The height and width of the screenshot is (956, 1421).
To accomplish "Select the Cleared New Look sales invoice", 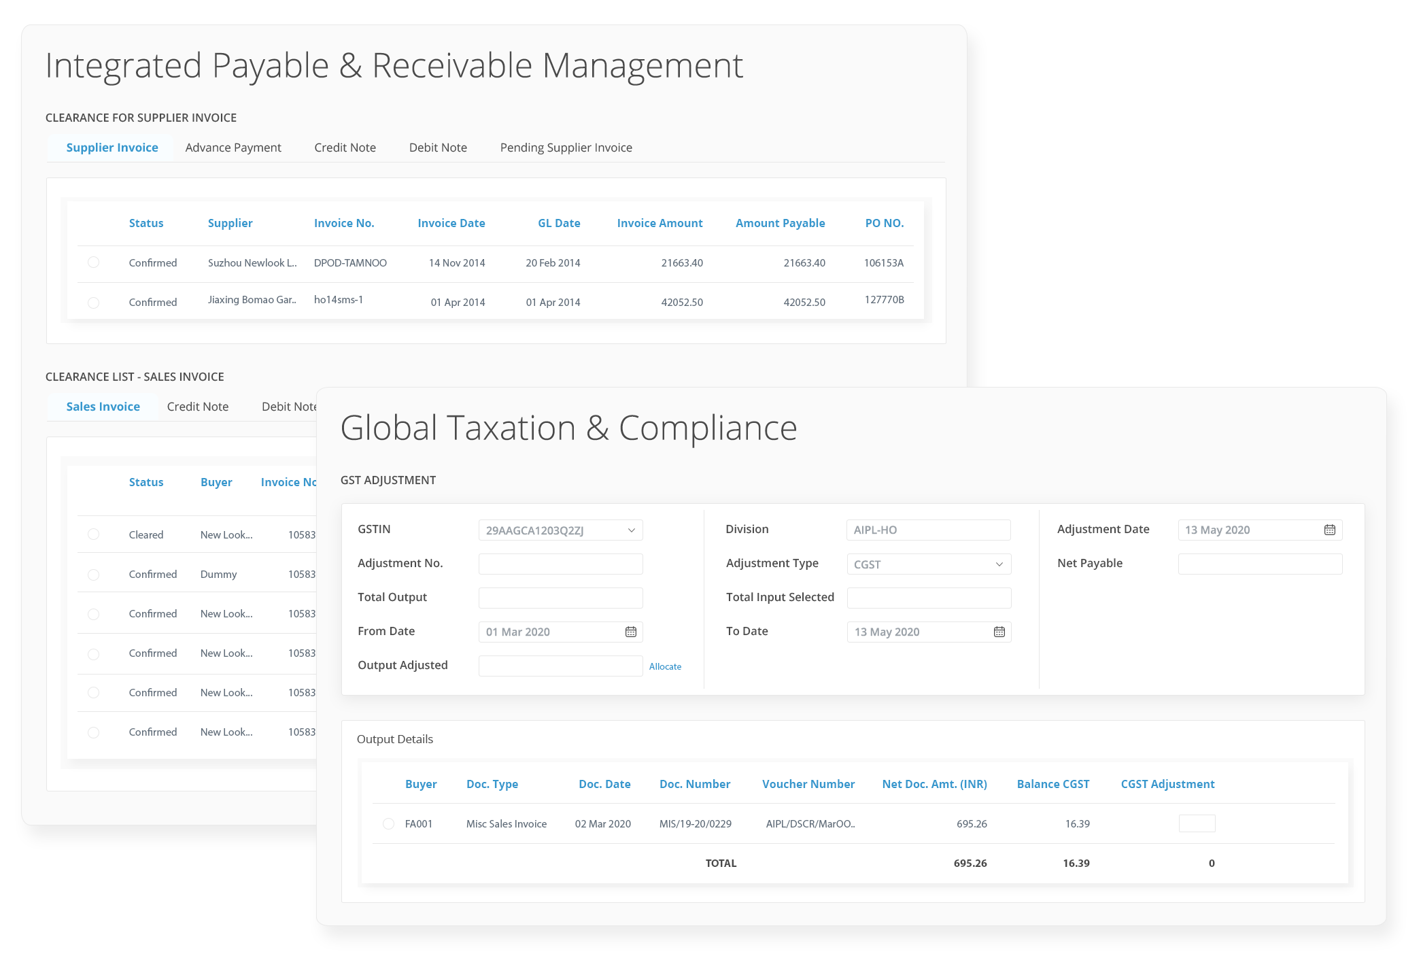I will click(94, 534).
